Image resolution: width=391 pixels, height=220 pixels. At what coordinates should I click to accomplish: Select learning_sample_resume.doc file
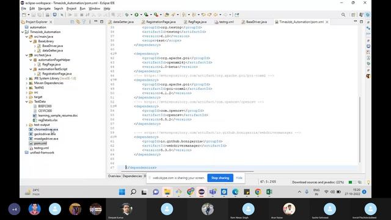point(58,116)
